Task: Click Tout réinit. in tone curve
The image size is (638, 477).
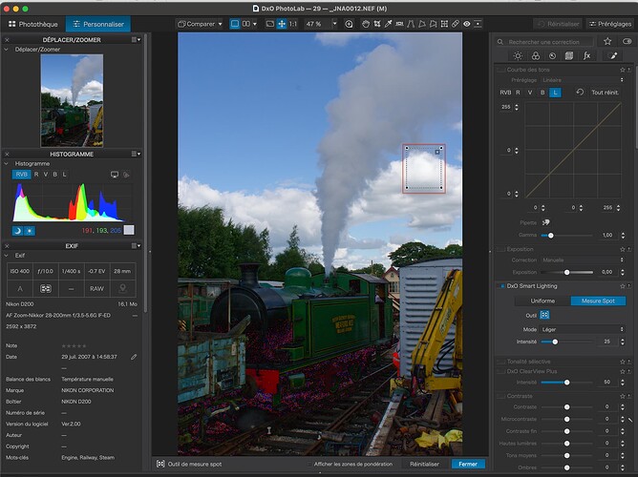Action: (605, 93)
